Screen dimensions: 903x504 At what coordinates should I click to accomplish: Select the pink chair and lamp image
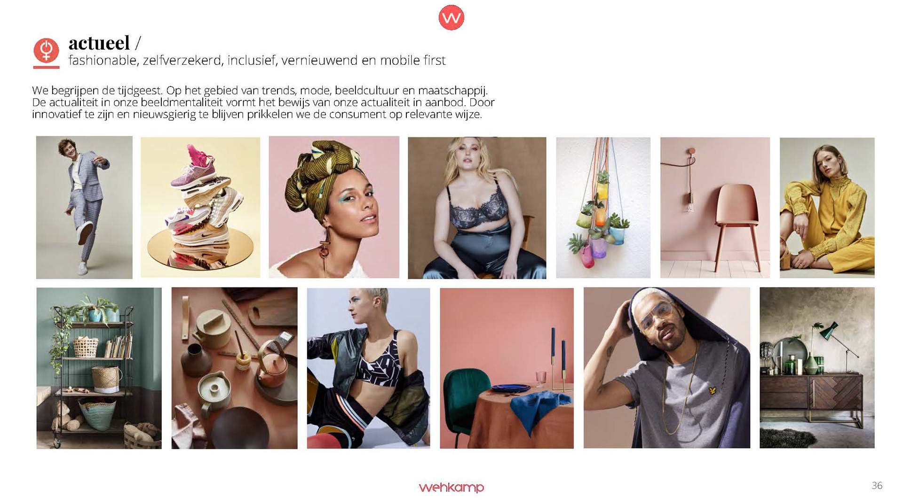click(x=715, y=208)
